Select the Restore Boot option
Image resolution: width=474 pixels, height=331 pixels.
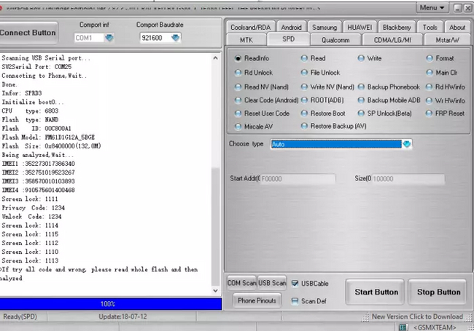(304, 113)
